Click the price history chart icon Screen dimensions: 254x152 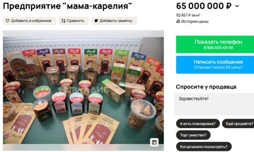click(178, 21)
